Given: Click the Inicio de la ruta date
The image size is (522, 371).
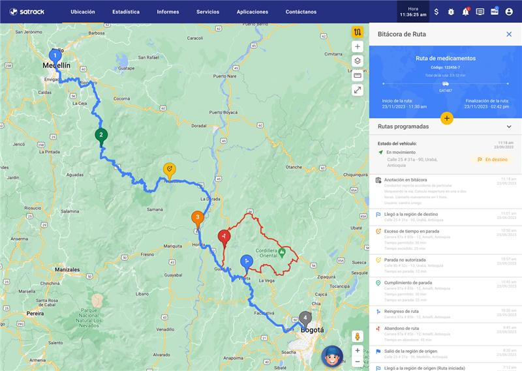Looking at the screenshot, I should (x=404, y=106).
